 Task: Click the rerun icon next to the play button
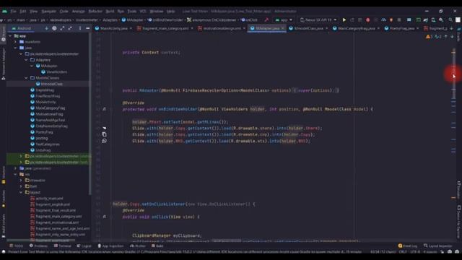point(352,20)
